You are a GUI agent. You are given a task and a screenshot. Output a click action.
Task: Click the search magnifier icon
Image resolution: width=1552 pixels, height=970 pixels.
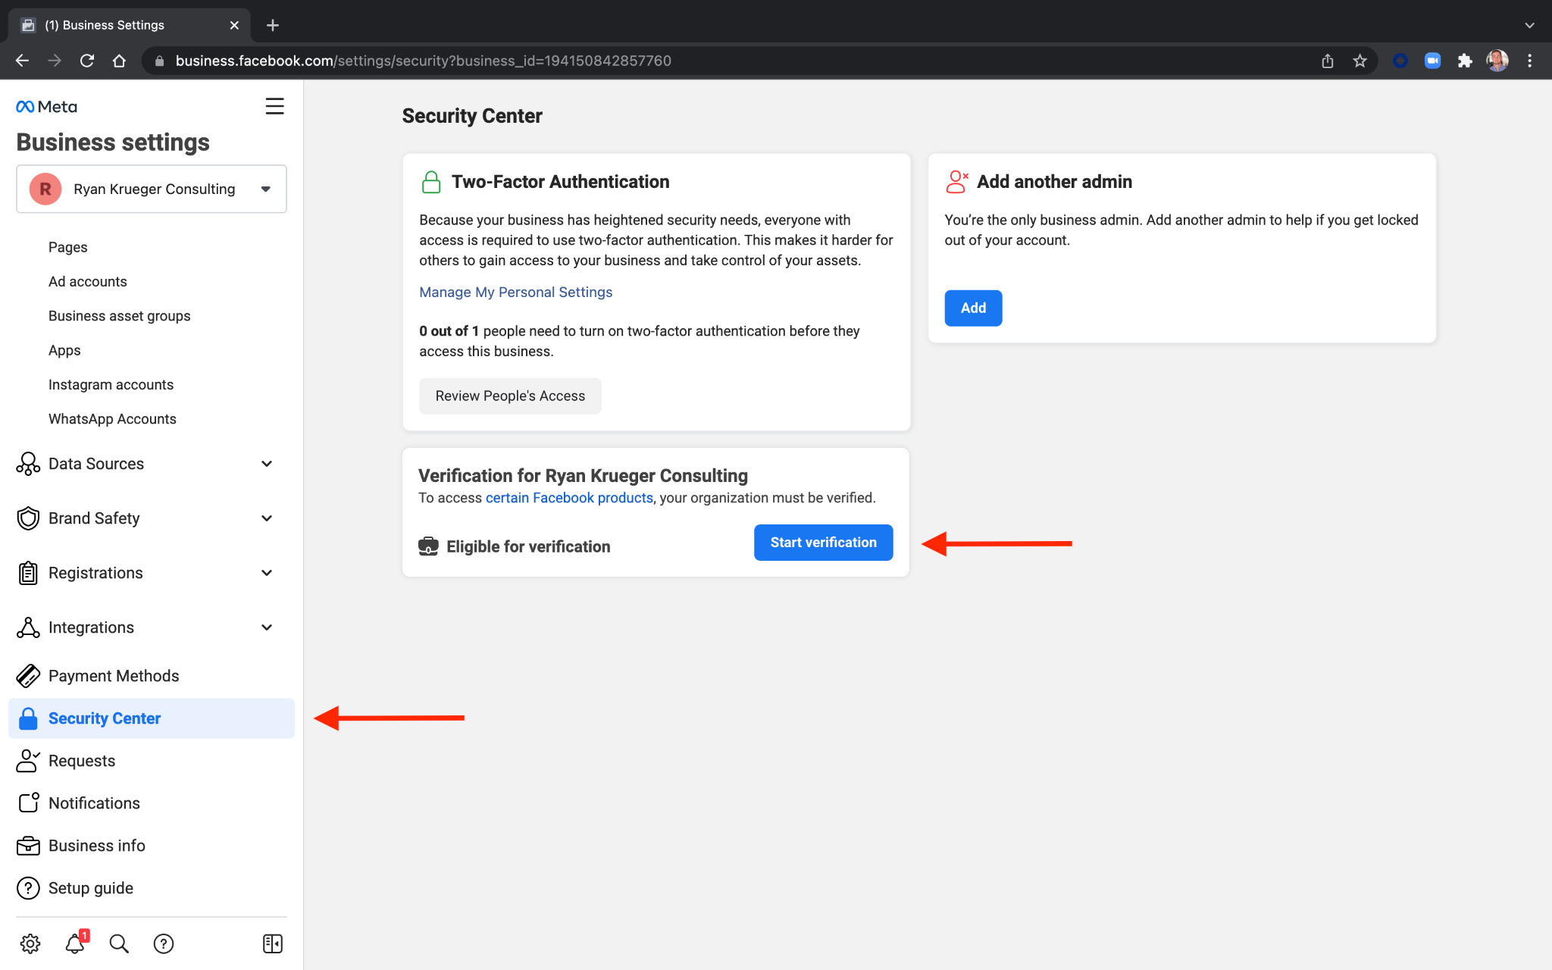tap(119, 943)
